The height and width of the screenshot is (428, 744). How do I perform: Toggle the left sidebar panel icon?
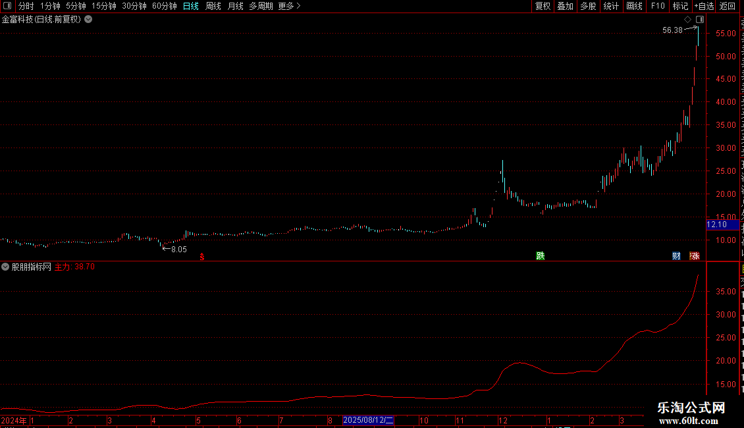coord(7,6)
